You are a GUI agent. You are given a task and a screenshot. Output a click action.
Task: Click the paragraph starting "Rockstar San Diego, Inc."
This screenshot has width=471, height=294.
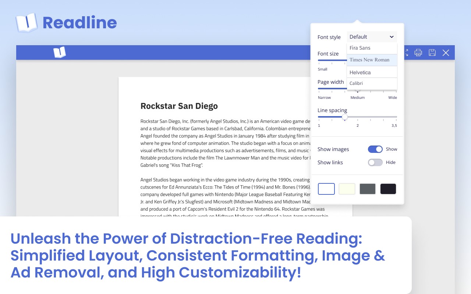[226, 143]
